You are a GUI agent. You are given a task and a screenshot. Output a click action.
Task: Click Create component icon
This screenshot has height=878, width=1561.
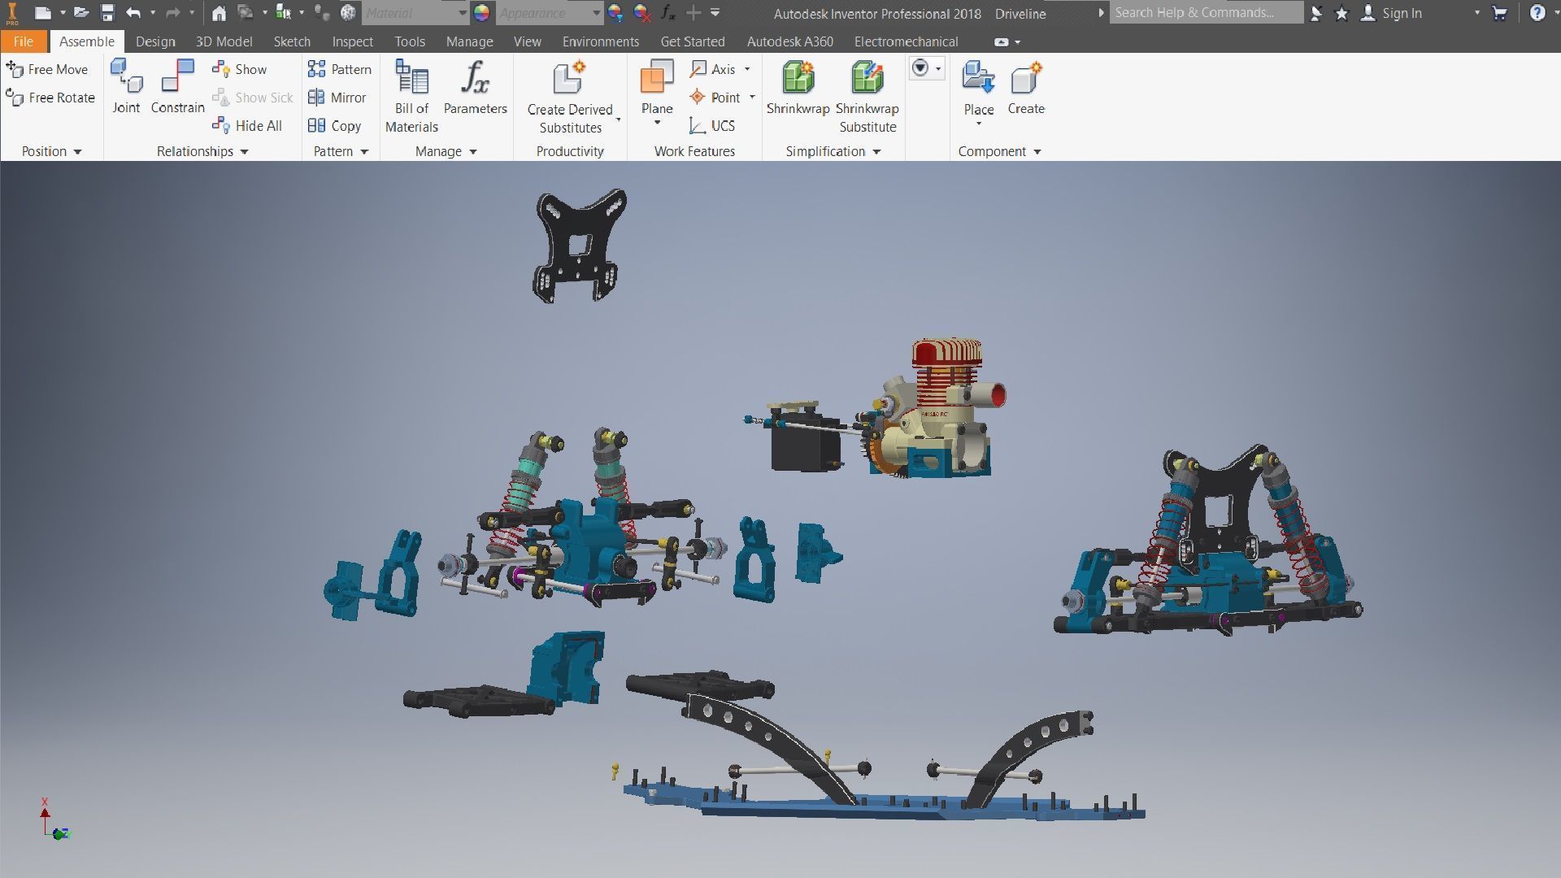click(x=1025, y=79)
